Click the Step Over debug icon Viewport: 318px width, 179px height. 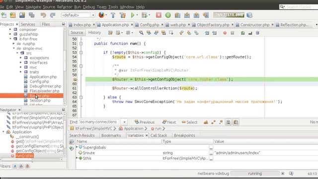click(177, 15)
